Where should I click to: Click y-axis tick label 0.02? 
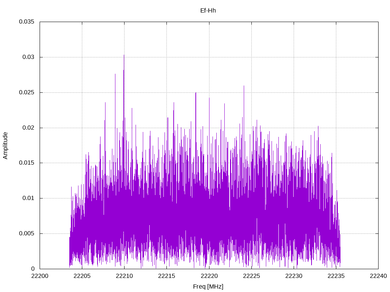point(28,128)
